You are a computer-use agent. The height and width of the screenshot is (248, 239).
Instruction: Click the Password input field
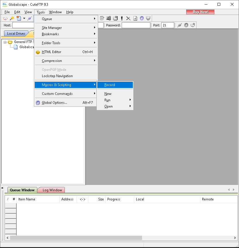[x=136, y=25]
